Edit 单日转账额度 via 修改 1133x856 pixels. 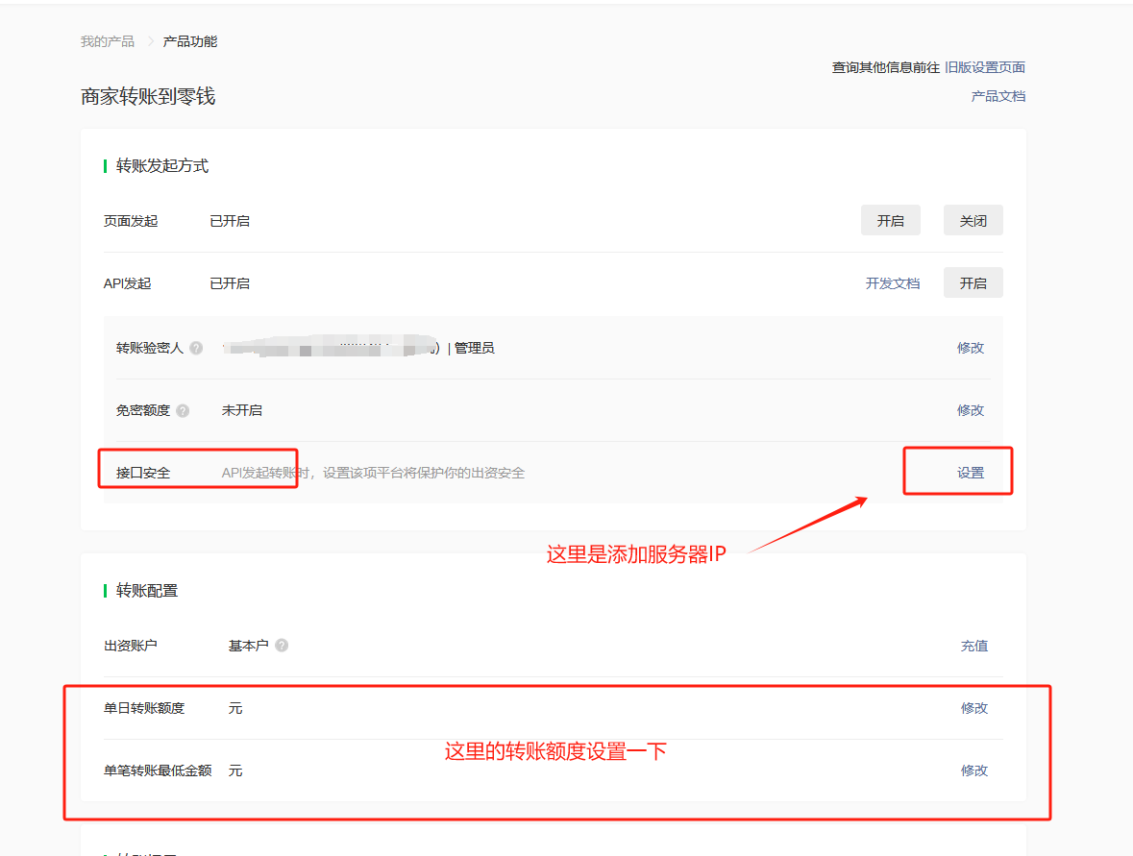(x=974, y=708)
